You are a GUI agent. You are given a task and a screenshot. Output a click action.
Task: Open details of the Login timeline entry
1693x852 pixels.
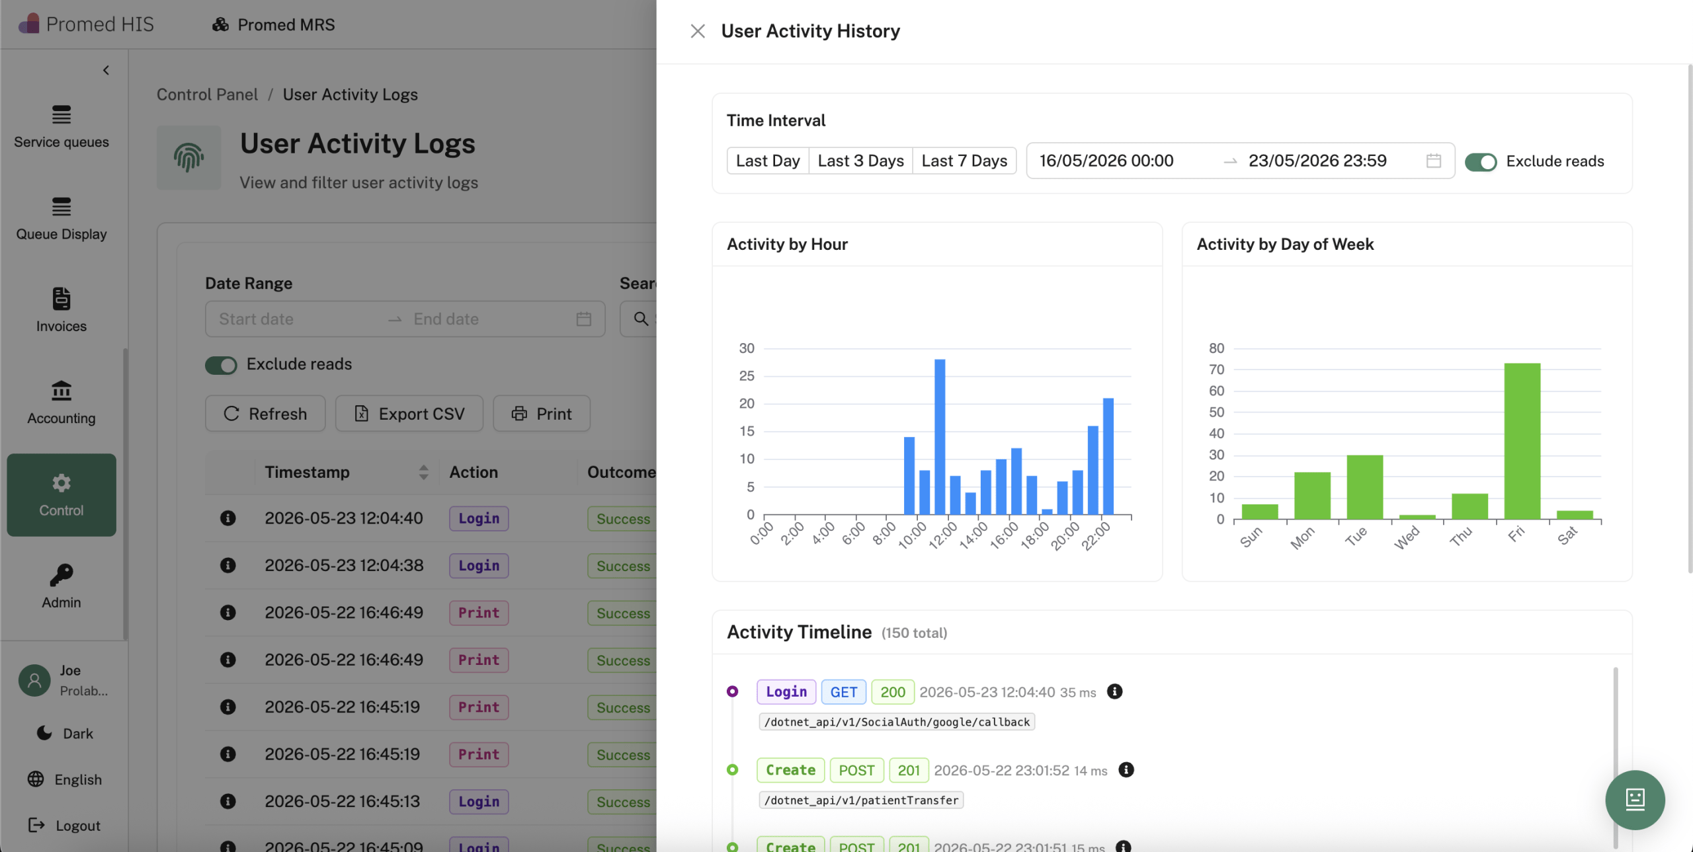pos(1114,691)
